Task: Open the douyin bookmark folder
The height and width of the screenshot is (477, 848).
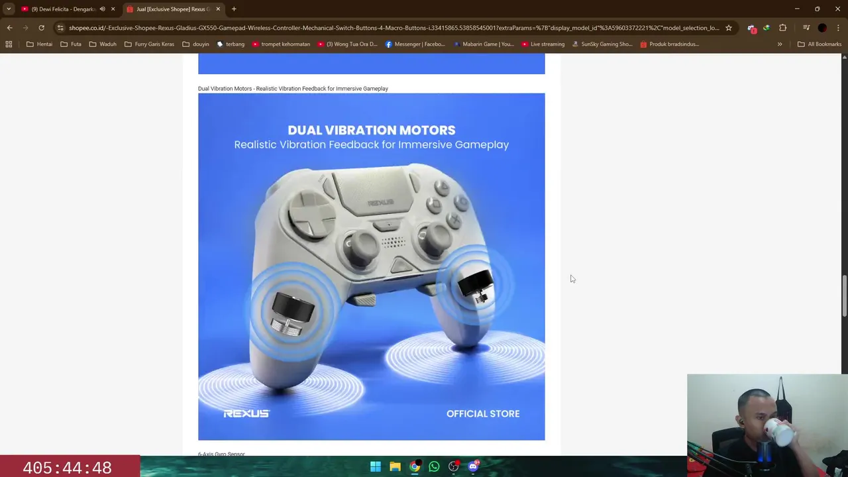Action: [x=195, y=44]
